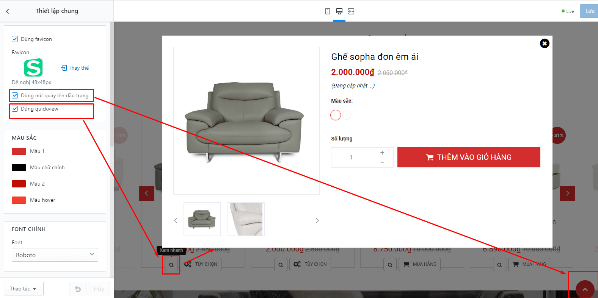This screenshot has height=298, width=598.
Task: Toggle Dùng quickview checkbox
Action: point(15,109)
